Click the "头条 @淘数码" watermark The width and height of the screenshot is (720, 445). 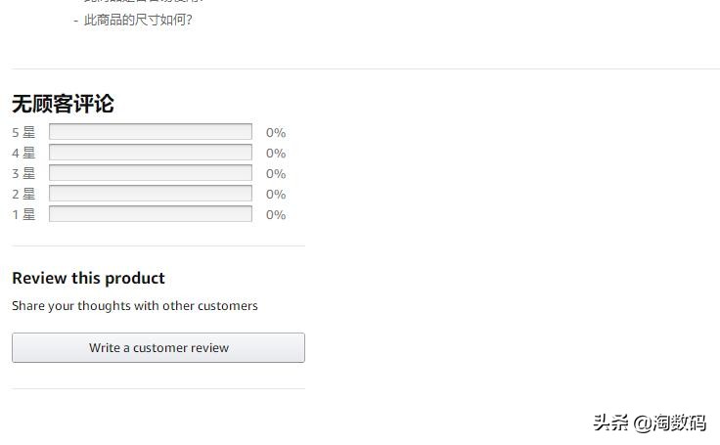click(x=649, y=423)
